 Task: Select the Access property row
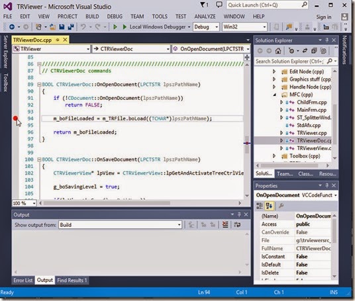click(x=295, y=224)
